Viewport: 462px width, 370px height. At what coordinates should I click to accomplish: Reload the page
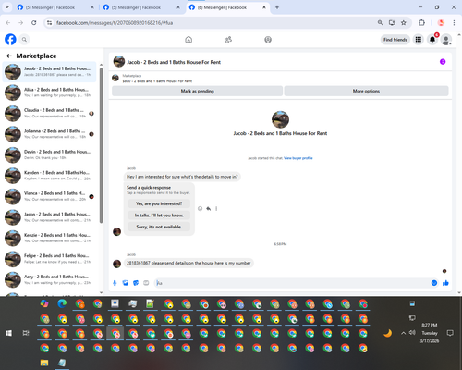34,22
